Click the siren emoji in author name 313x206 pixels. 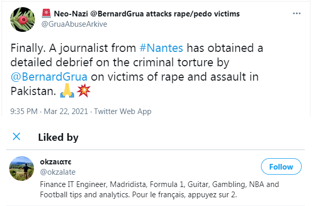46,14
